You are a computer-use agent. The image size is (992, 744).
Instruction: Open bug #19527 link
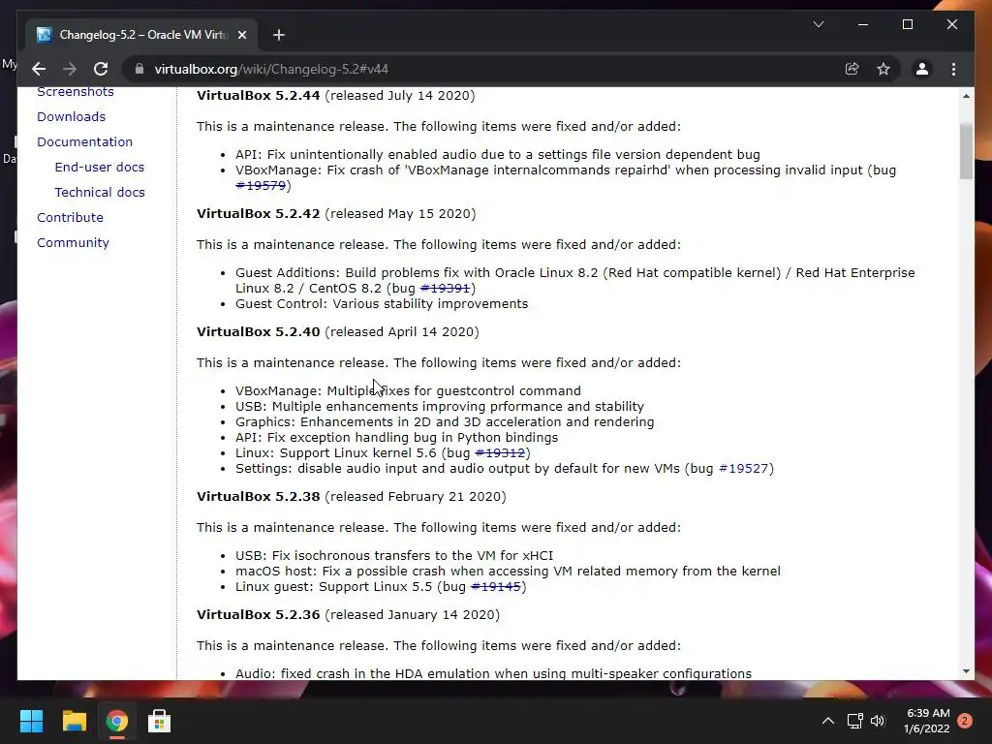[x=743, y=468]
